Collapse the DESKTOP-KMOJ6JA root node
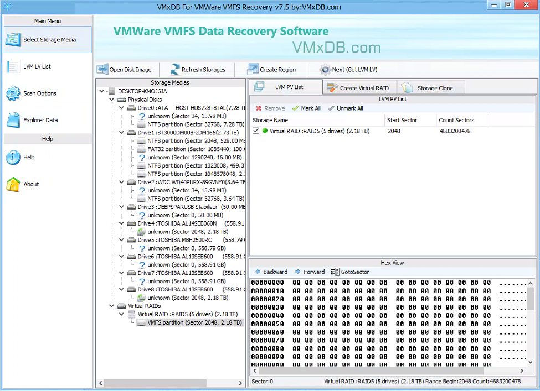Image resolution: width=540 pixels, height=391 pixels. click(101, 91)
